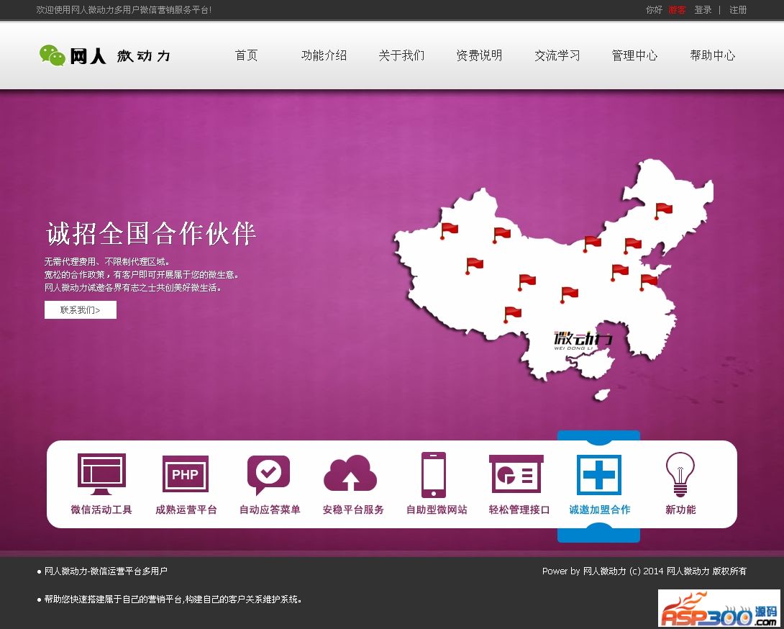Click the red 游客 username link

[x=677, y=9]
